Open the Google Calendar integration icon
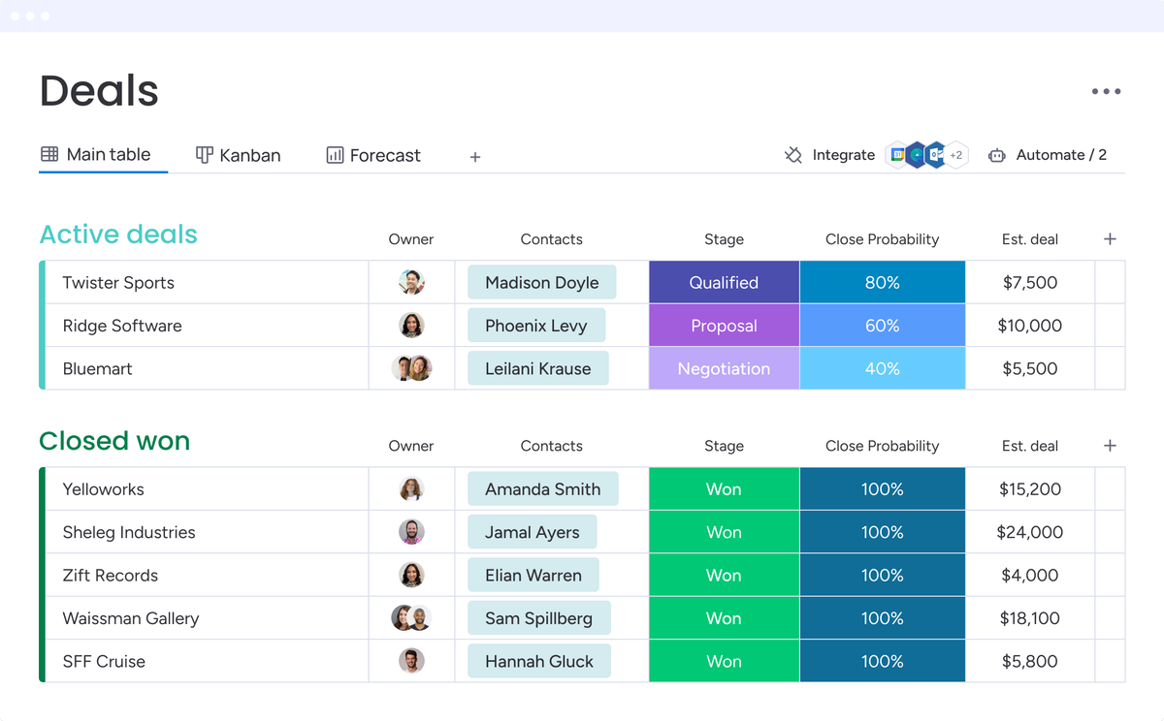This screenshot has height=721, width=1164. 896,154
